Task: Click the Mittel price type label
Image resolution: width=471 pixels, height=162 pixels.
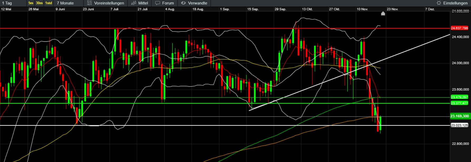Action: click(143, 3)
